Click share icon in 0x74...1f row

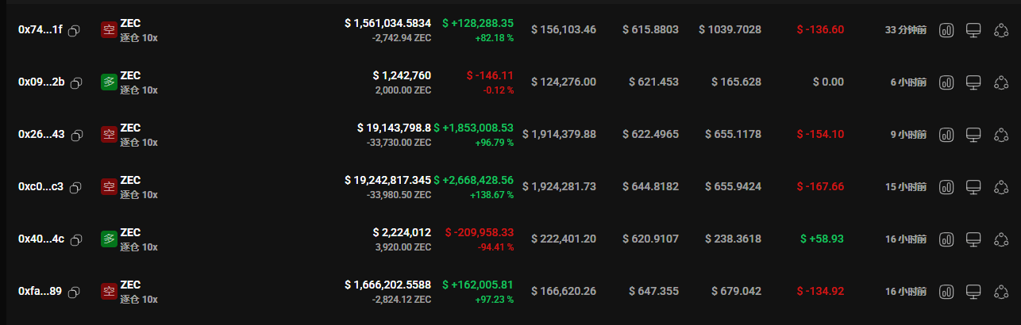(1000, 30)
